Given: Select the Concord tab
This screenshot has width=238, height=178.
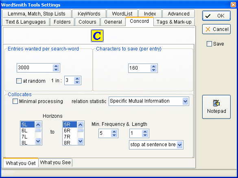Looking at the screenshot, I should [139, 21].
